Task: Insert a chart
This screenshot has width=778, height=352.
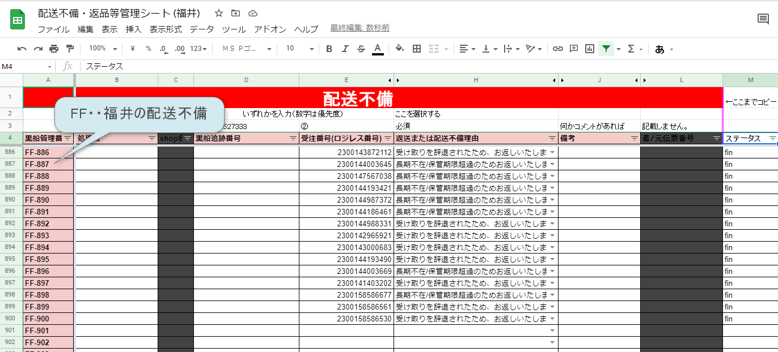Action: click(590, 49)
